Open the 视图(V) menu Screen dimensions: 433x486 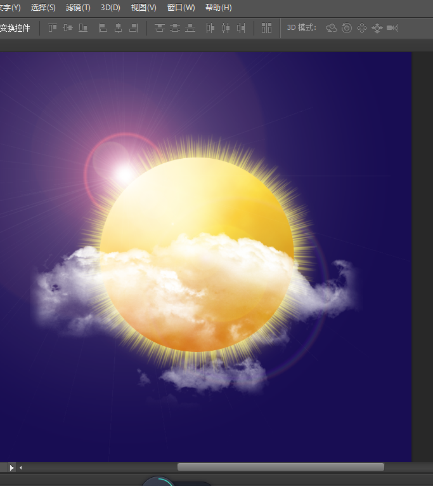(x=143, y=8)
